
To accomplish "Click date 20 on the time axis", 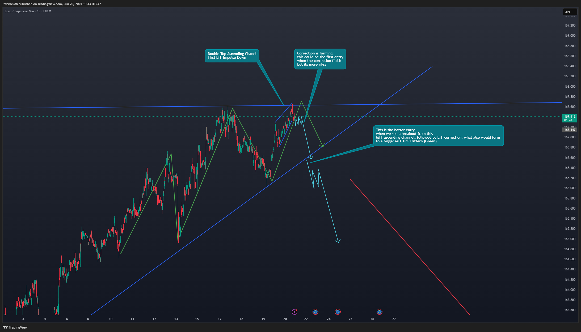I will coord(285,319).
